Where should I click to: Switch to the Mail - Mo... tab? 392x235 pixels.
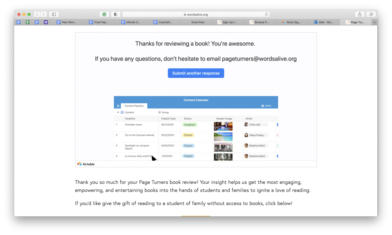pos(324,22)
